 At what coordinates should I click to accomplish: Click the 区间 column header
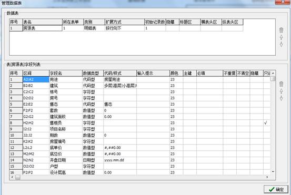coord(36,73)
